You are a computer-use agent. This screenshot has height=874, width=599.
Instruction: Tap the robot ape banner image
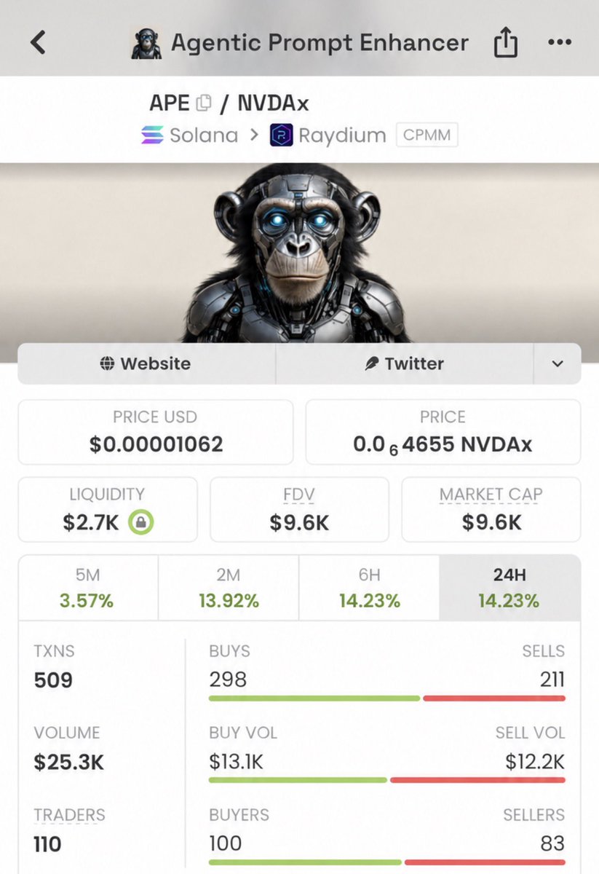pyautogui.click(x=299, y=253)
